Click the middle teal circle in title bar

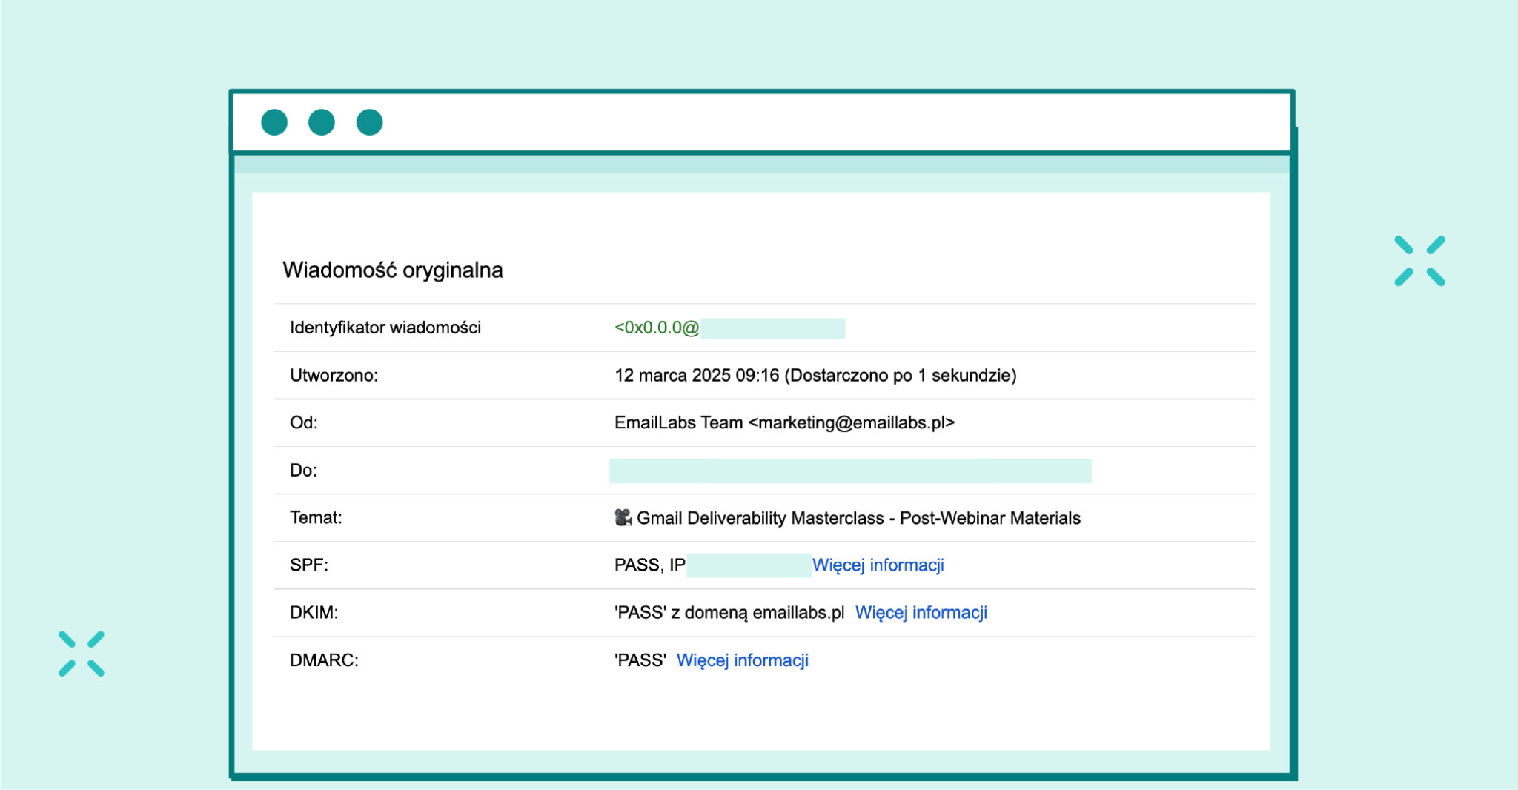coord(322,122)
